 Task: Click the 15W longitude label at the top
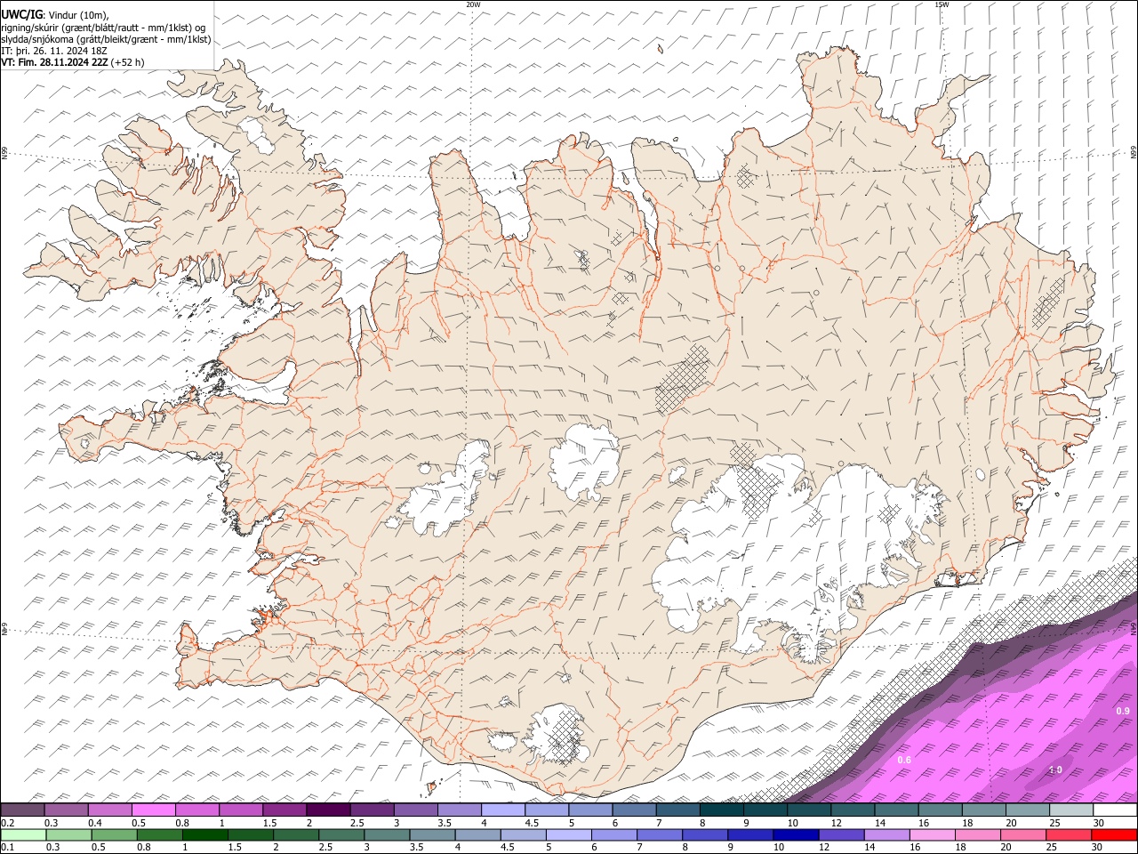click(x=942, y=4)
